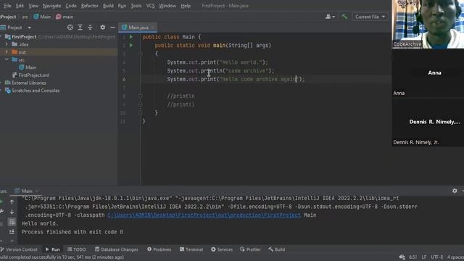Click Down the Stack Trace arrow
This screenshot has width=464, height=261.
[12, 212]
